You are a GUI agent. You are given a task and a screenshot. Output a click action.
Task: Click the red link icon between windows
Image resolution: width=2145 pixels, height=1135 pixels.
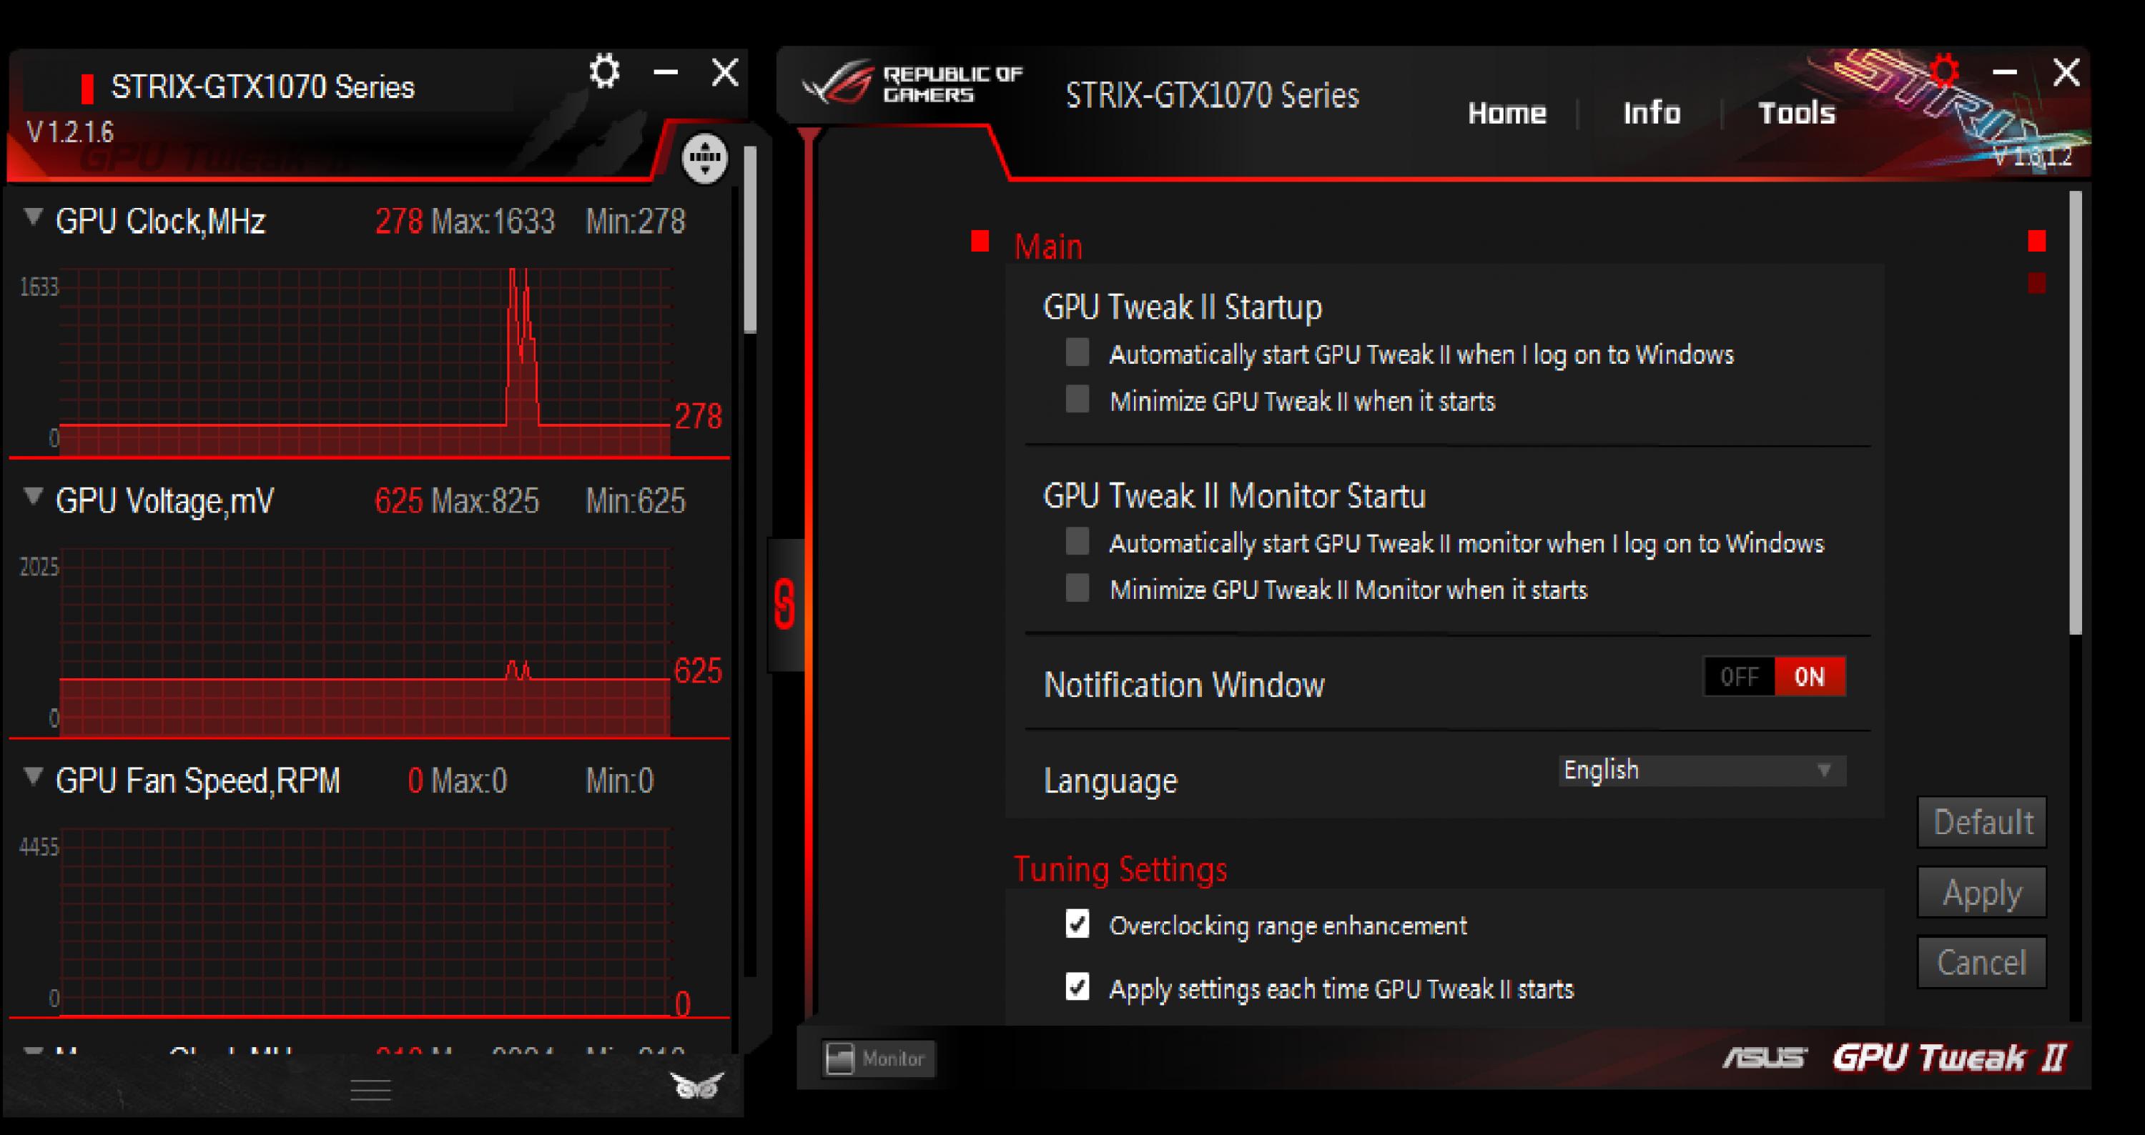pyautogui.click(x=784, y=603)
